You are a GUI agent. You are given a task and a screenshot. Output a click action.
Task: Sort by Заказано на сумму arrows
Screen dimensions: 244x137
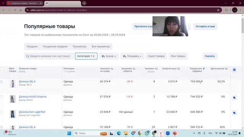(x=112, y=68)
